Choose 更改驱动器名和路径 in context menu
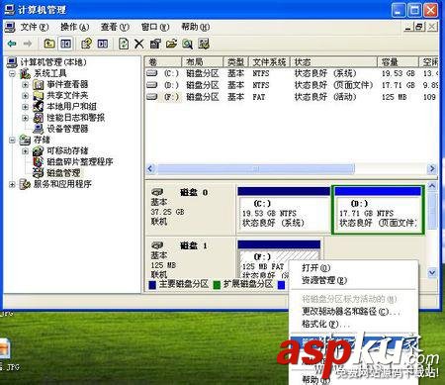Viewport: 445px width, 385px height. click(x=351, y=311)
